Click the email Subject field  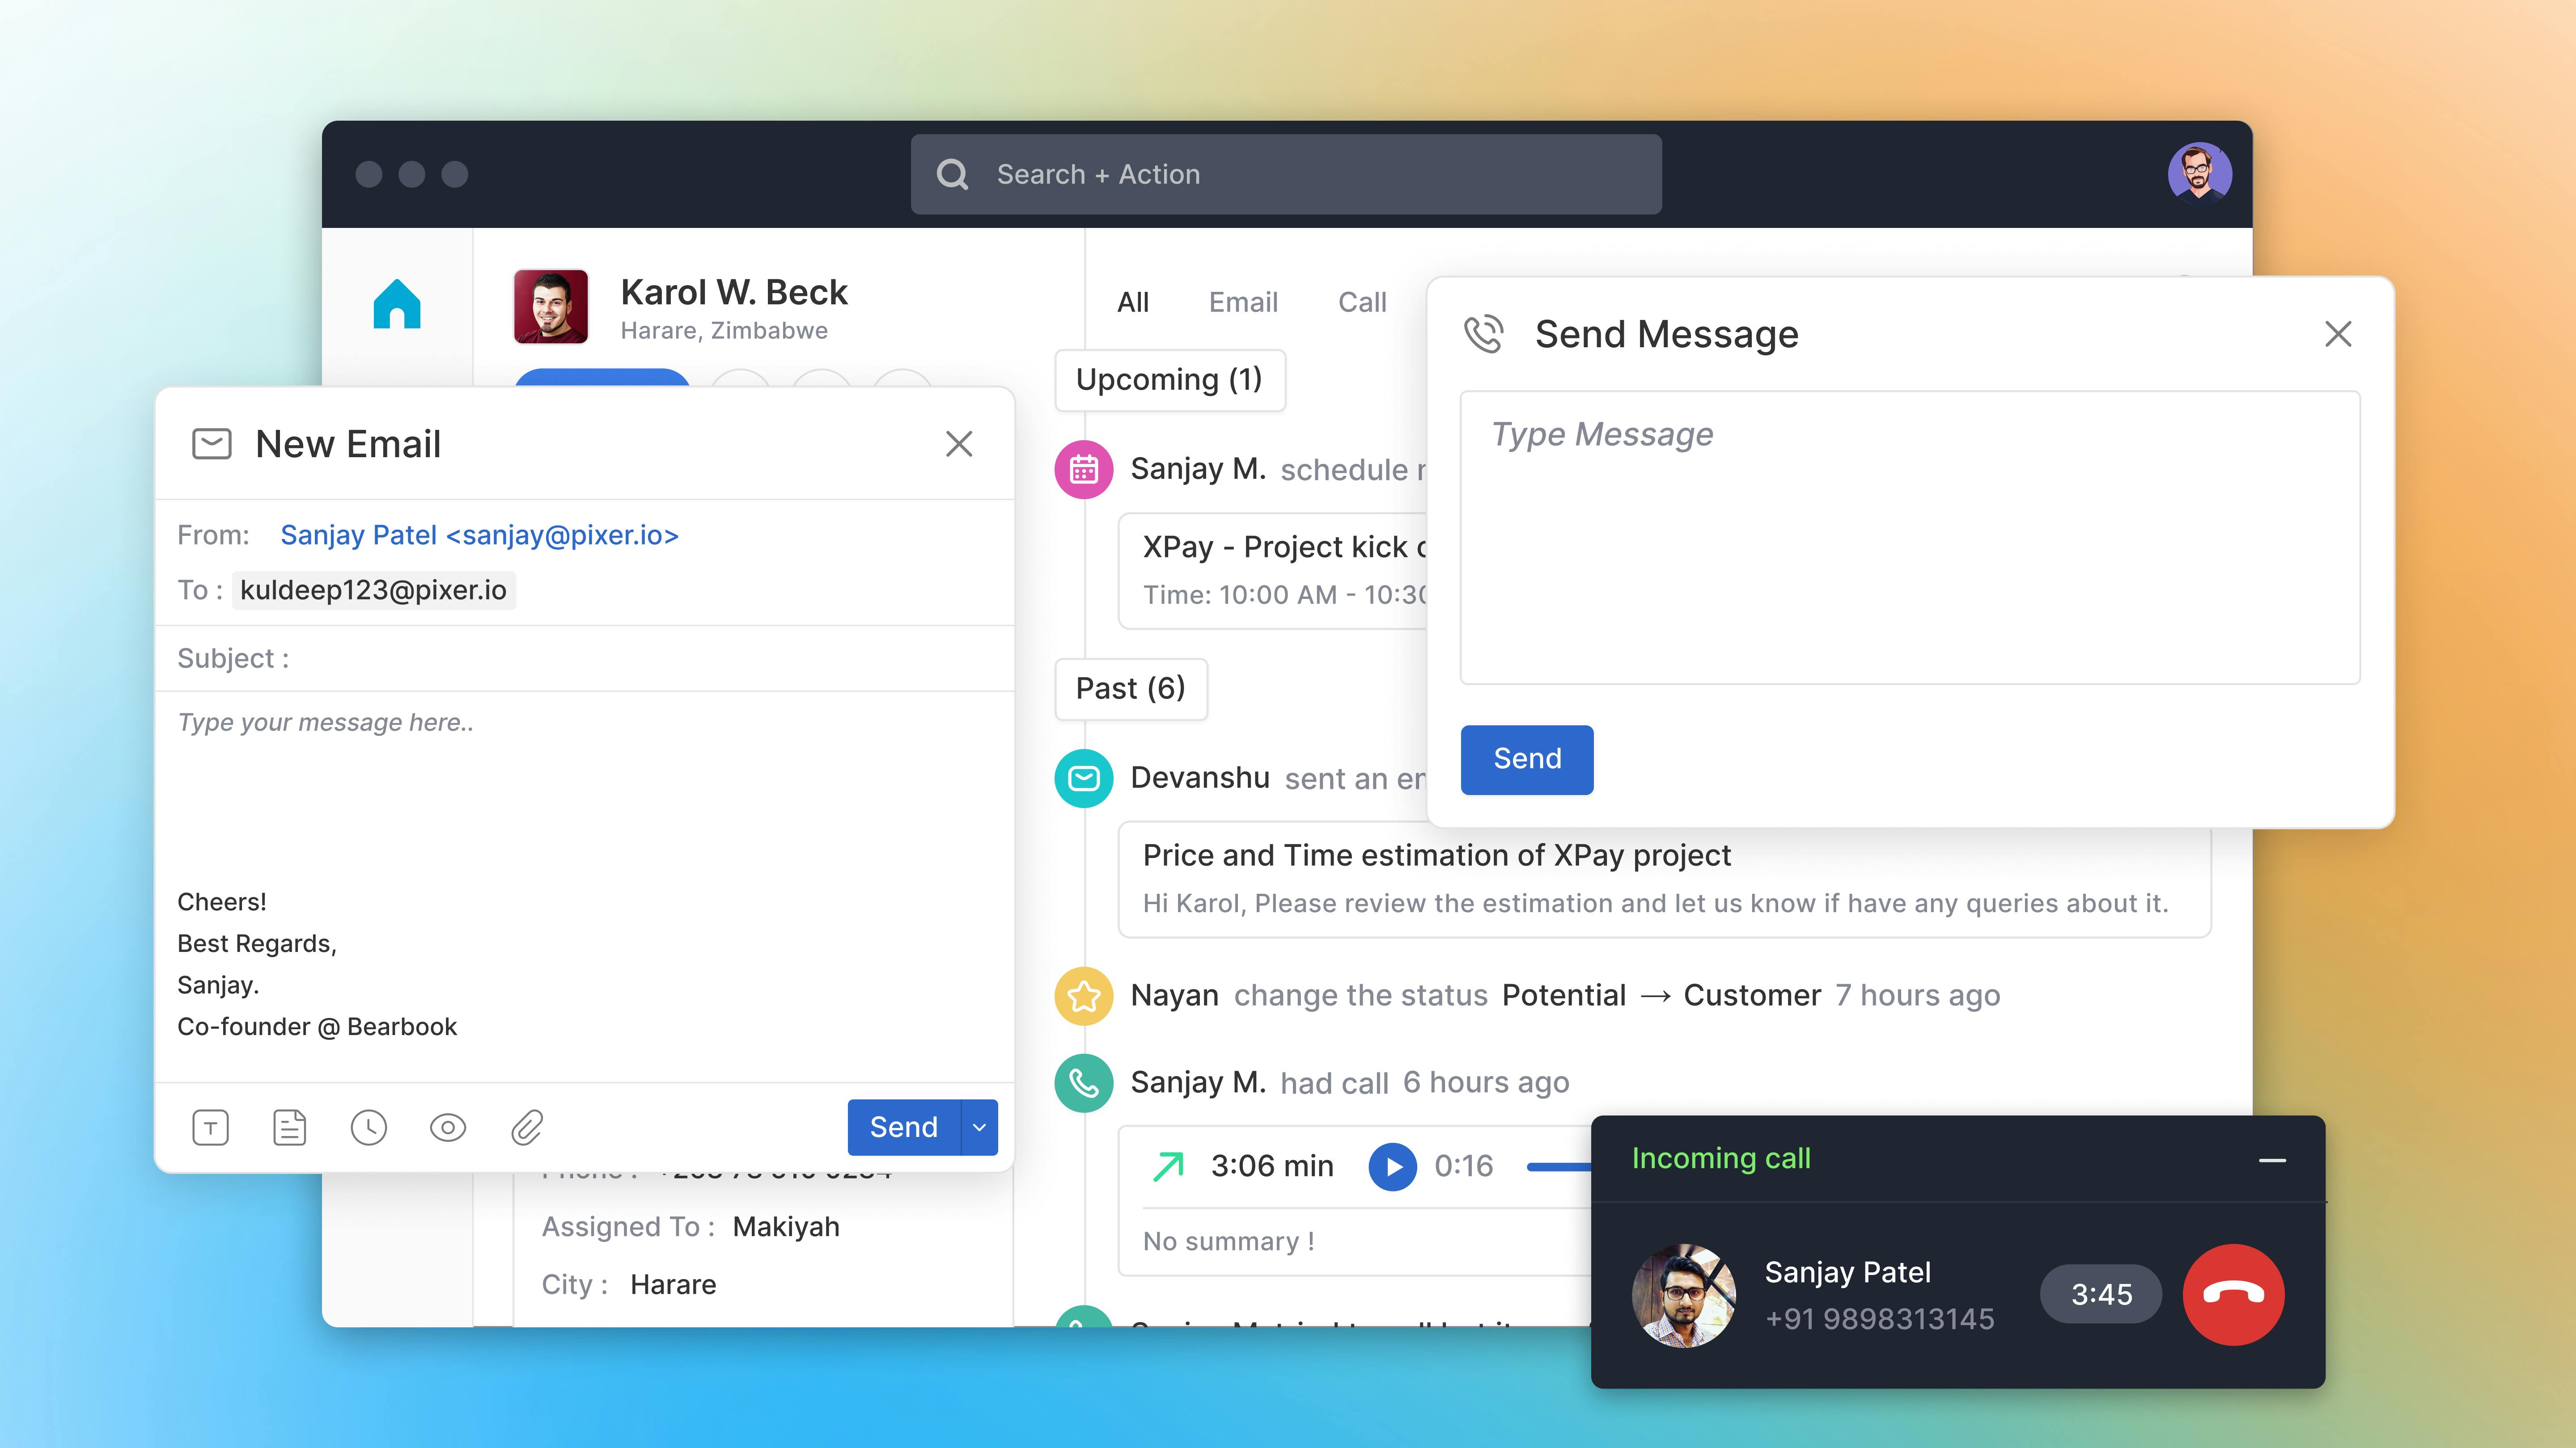pos(585,659)
